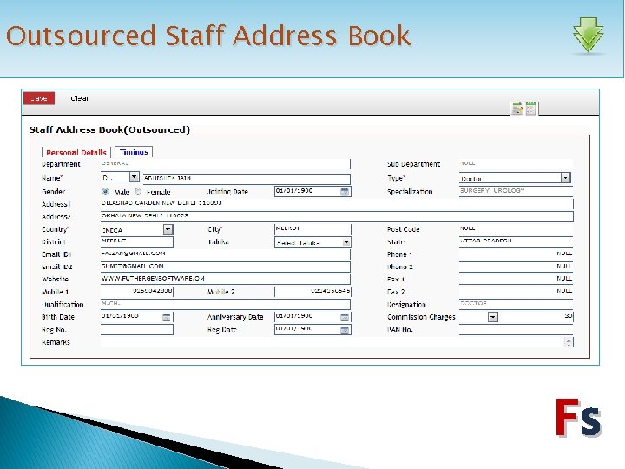Click the Name text field

(247, 179)
